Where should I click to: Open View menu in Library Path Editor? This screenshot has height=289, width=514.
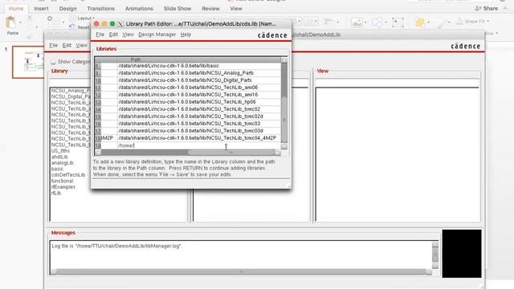coord(128,35)
